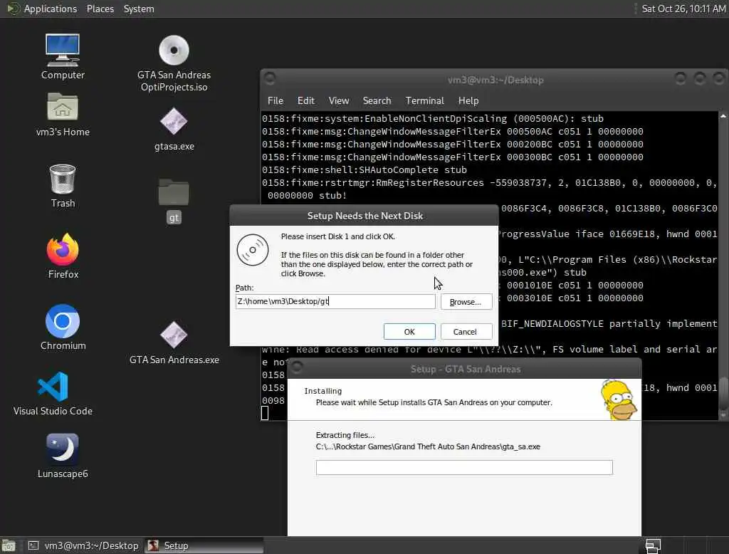Open the Terminal menu in terminal window
Image resolution: width=729 pixels, height=554 pixels.
tap(425, 100)
